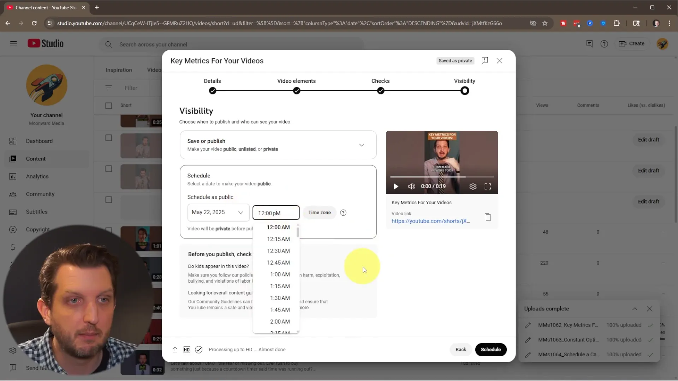Collapse the Uploads complete panel

coord(635,309)
